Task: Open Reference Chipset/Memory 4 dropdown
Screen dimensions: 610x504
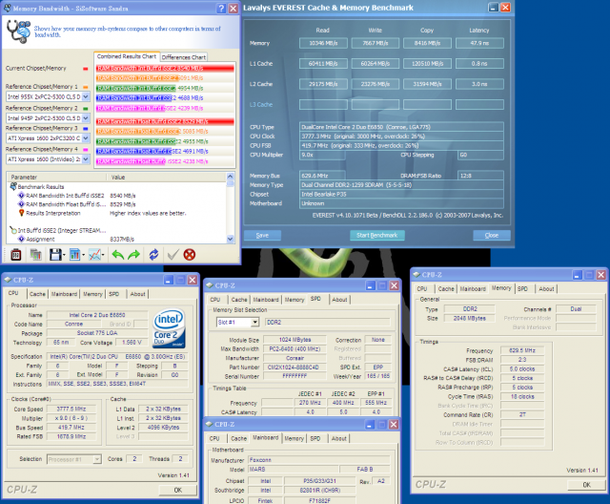Action: tap(86, 158)
